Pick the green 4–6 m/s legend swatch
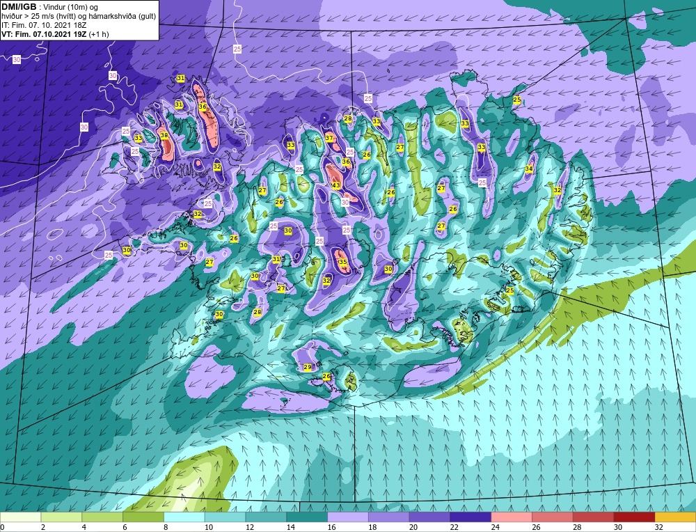The image size is (696, 532). click(x=102, y=517)
